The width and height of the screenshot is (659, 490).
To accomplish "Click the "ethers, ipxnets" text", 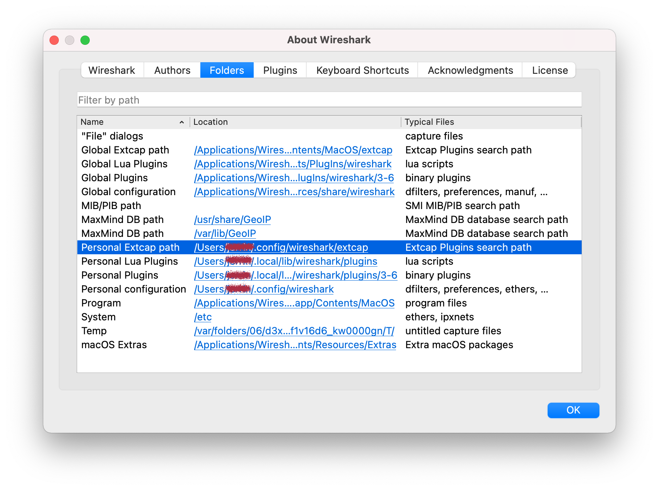I will 440,317.
